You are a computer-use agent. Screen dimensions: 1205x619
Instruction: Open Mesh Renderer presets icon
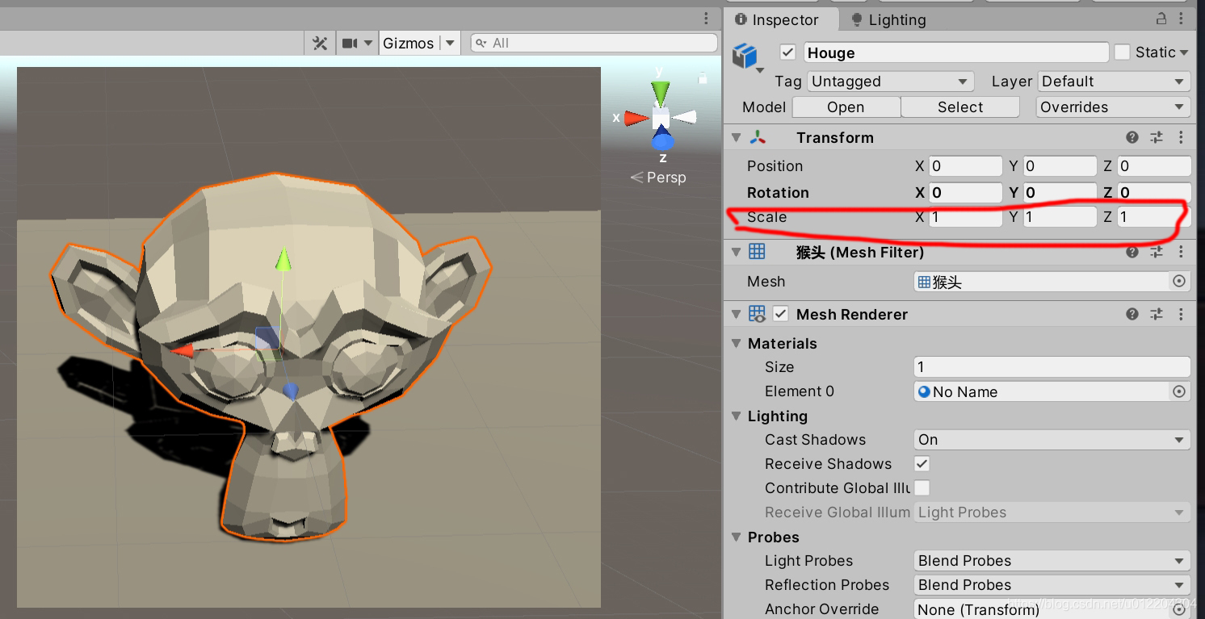[1157, 314]
